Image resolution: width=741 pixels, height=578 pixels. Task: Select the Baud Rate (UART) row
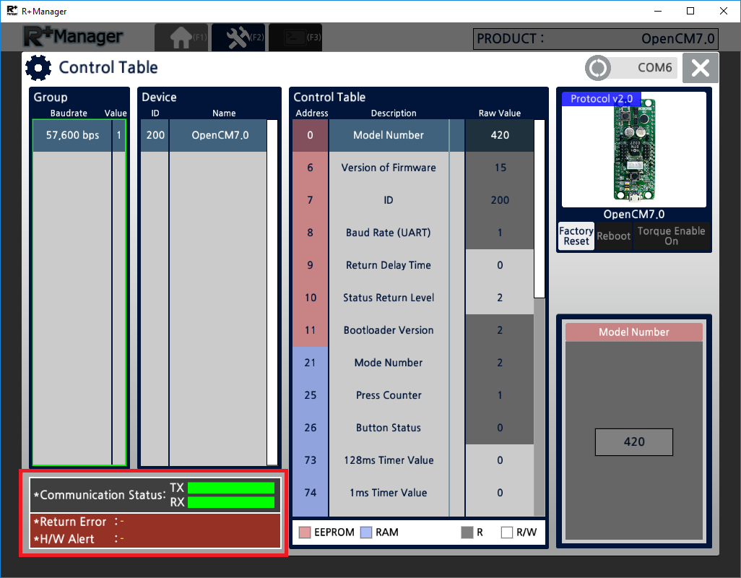tap(388, 233)
